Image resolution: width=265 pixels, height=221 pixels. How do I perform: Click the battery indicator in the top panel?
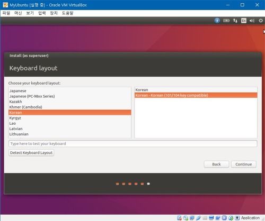tap(226, 21)
